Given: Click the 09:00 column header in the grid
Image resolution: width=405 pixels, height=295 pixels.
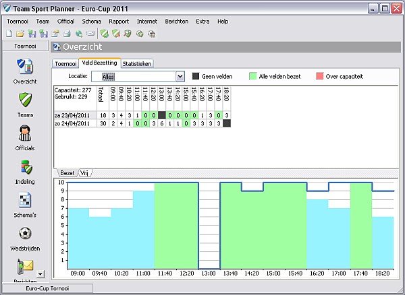Looking at the screenshot, I should click(x=113, y=99).
